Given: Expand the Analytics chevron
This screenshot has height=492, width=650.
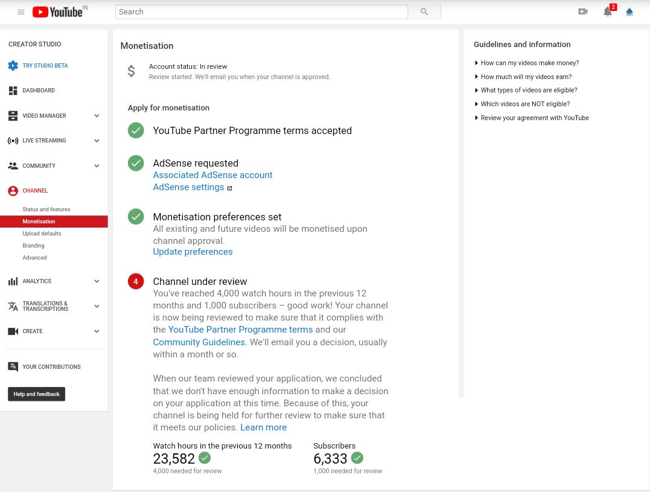Looking at the screenshot, I should 97,281.
